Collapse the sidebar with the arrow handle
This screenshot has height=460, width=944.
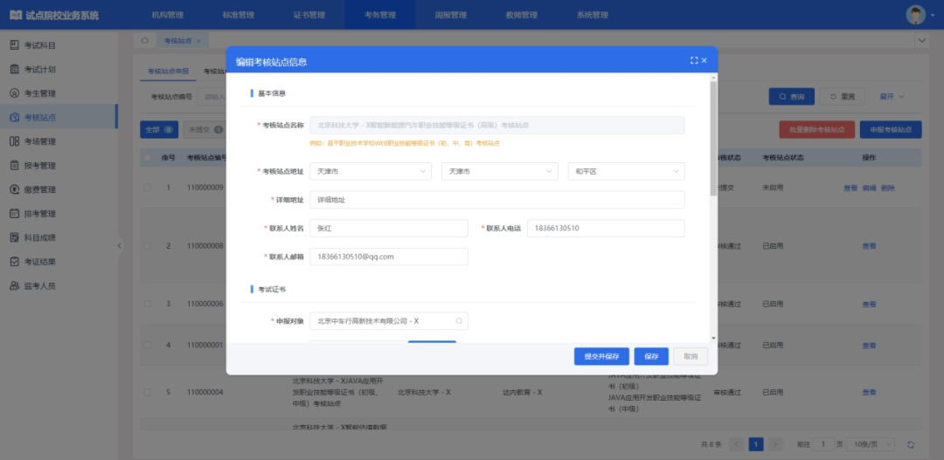pos(119,245)
